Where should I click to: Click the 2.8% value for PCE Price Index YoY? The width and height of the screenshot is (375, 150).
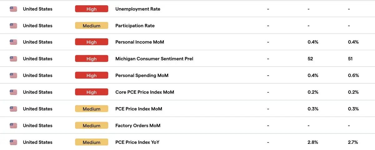click(313, 142)
